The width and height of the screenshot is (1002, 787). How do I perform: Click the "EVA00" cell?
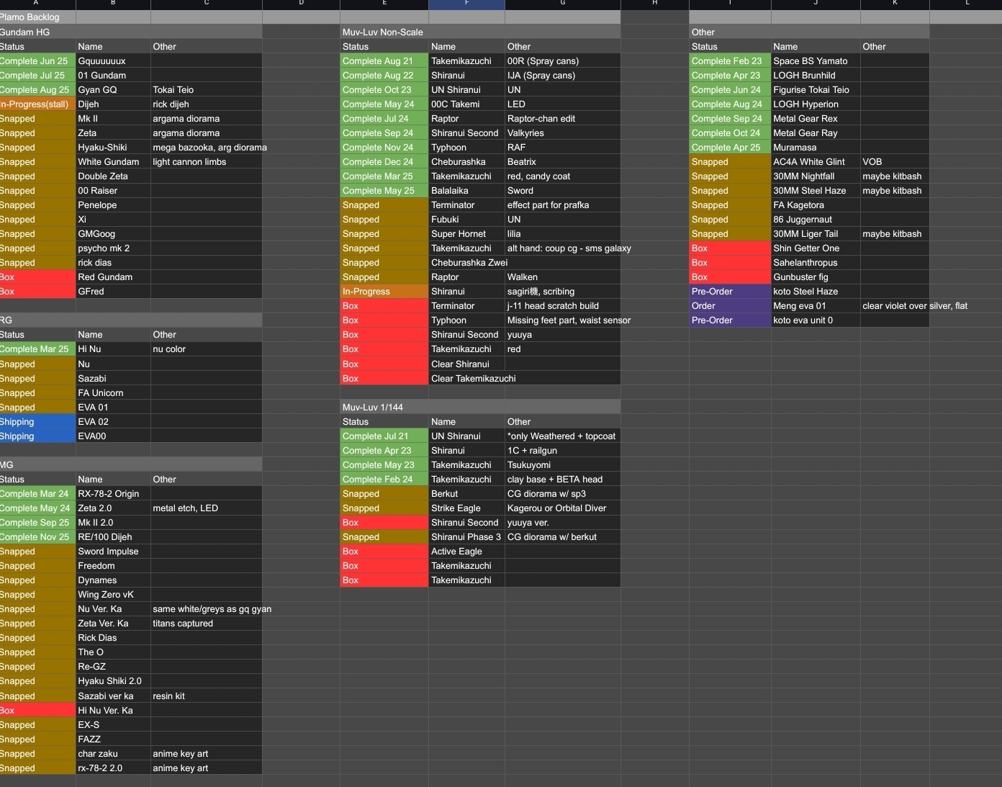113,436
